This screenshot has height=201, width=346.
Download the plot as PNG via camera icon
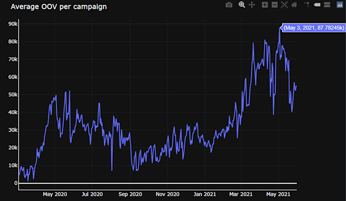pos(229,5)
